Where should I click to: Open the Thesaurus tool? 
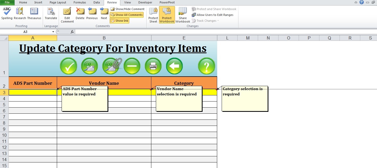coord(34,14)
